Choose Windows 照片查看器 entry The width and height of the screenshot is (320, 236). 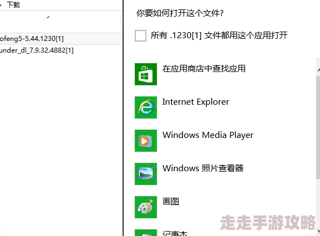203,168
